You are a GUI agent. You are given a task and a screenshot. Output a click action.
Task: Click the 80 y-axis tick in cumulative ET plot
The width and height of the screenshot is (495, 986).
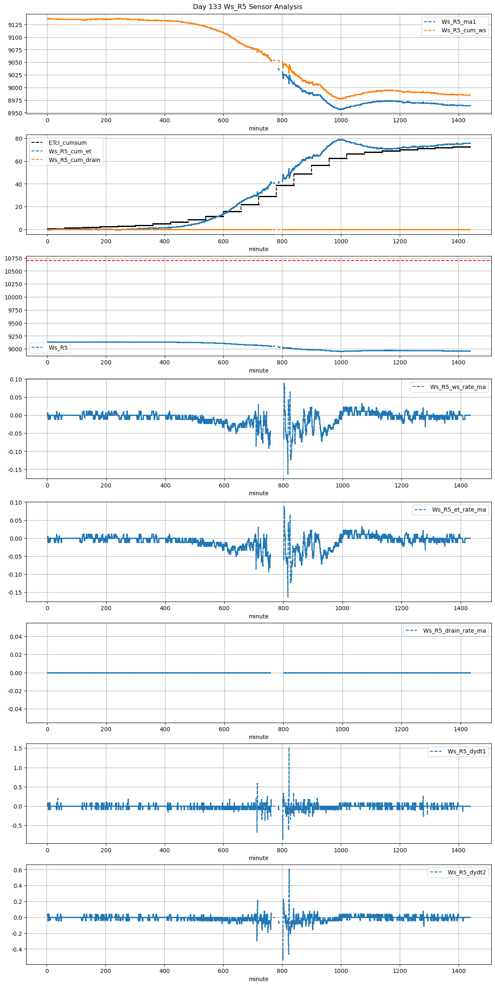pyautogui.click(x=19, y=139)
